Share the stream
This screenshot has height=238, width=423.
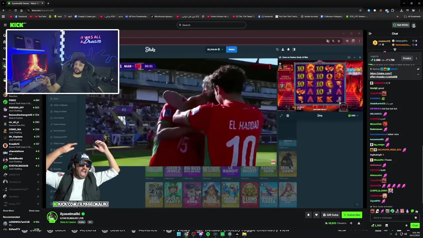(351, 223)
